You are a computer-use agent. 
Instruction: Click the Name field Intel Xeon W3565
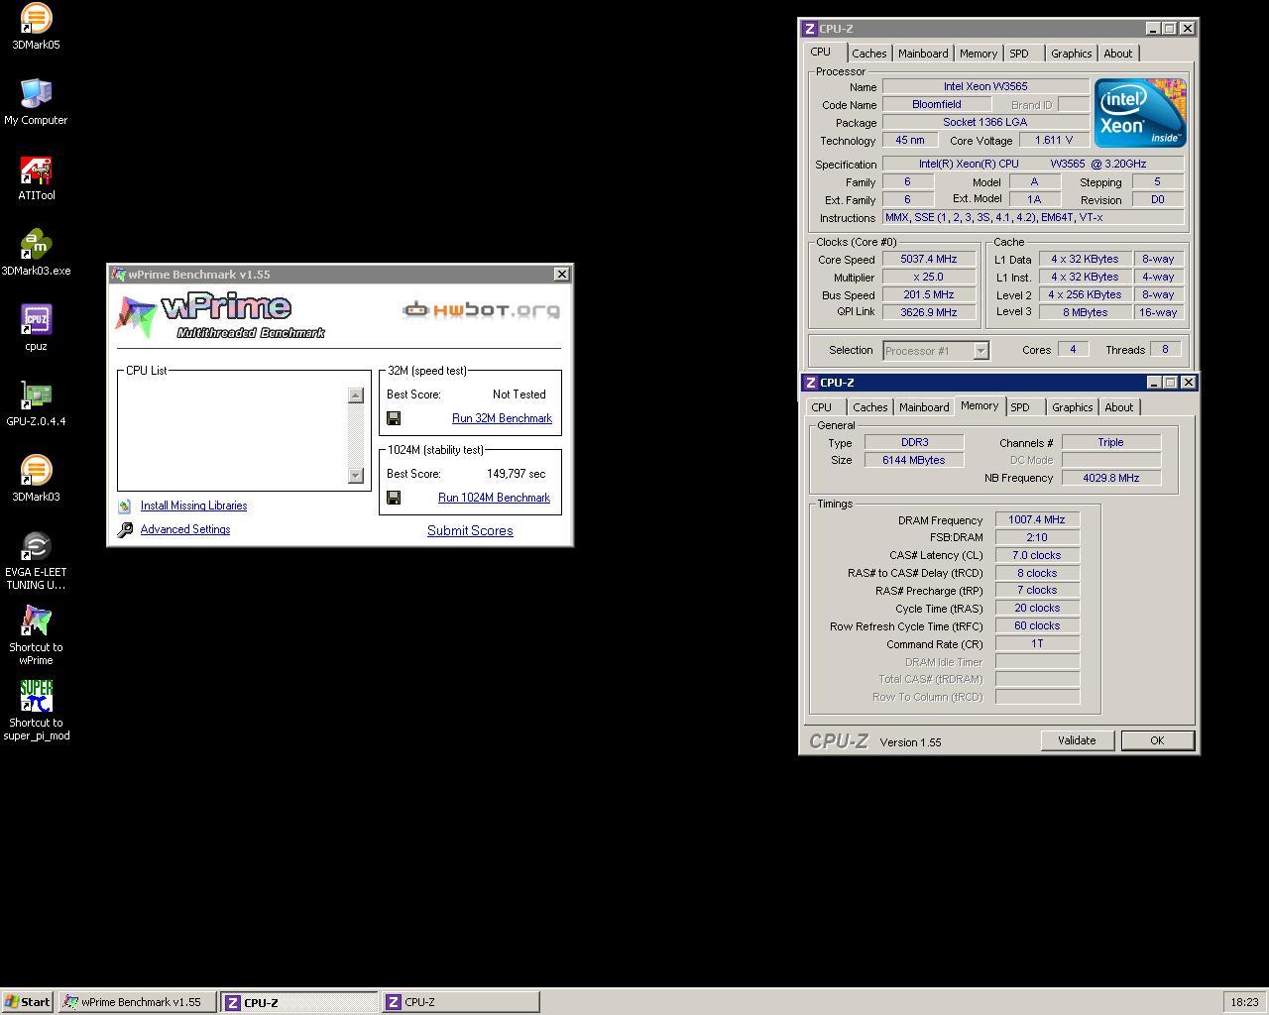coord(985,86)
